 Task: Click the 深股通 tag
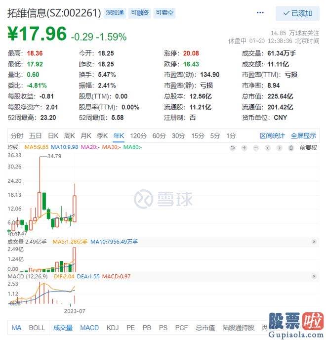(115, 13)
